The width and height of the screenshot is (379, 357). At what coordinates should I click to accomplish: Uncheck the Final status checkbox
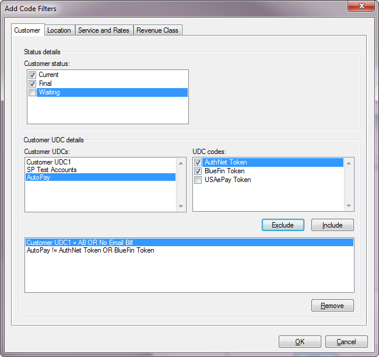click(33, 83)
